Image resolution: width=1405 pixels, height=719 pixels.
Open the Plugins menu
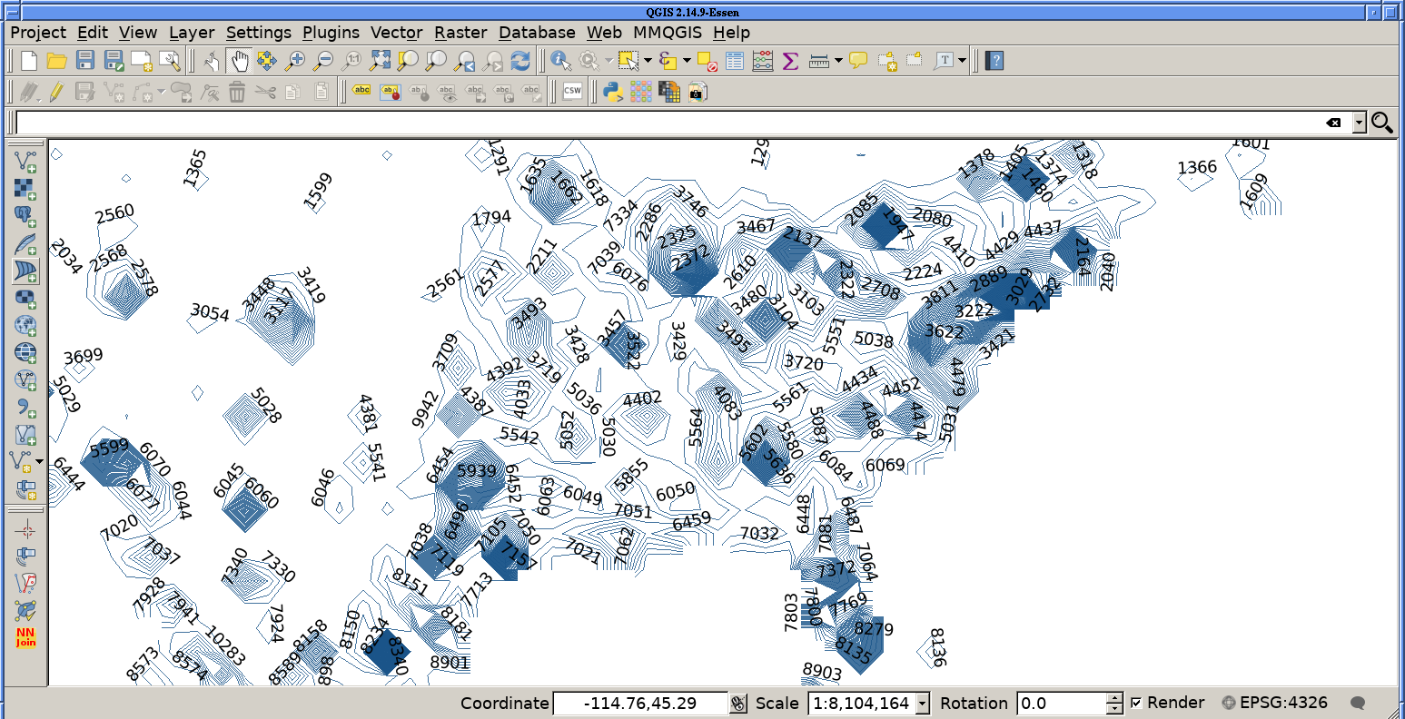[x=331, y=33]
